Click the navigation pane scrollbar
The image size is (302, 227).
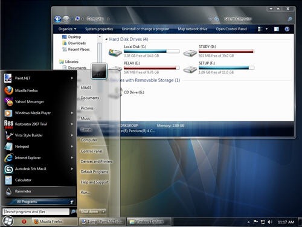(100, 52)
